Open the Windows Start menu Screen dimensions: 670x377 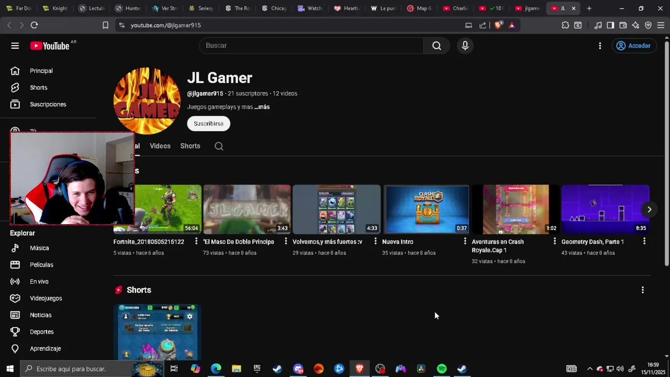[x=9, y=369]
